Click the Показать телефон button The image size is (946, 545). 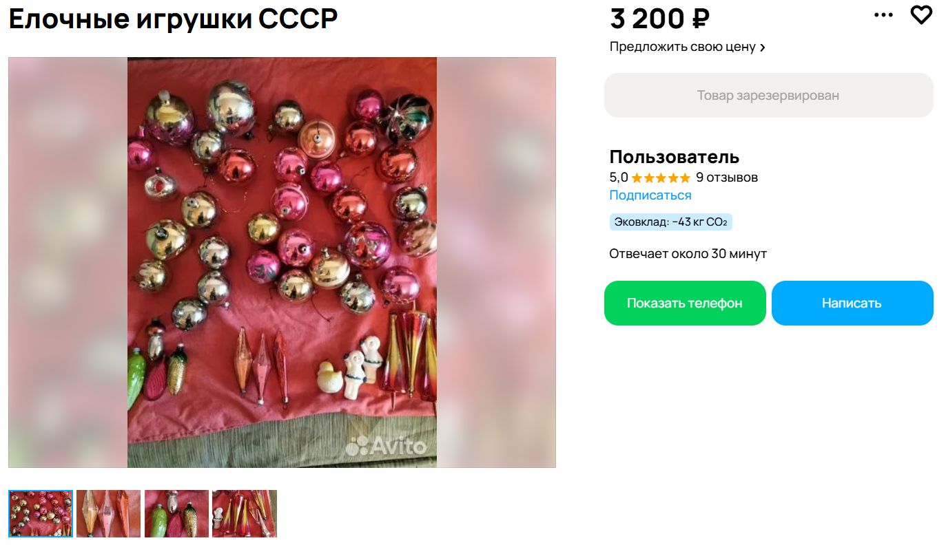pyautogui.click(x=685, y=303)
